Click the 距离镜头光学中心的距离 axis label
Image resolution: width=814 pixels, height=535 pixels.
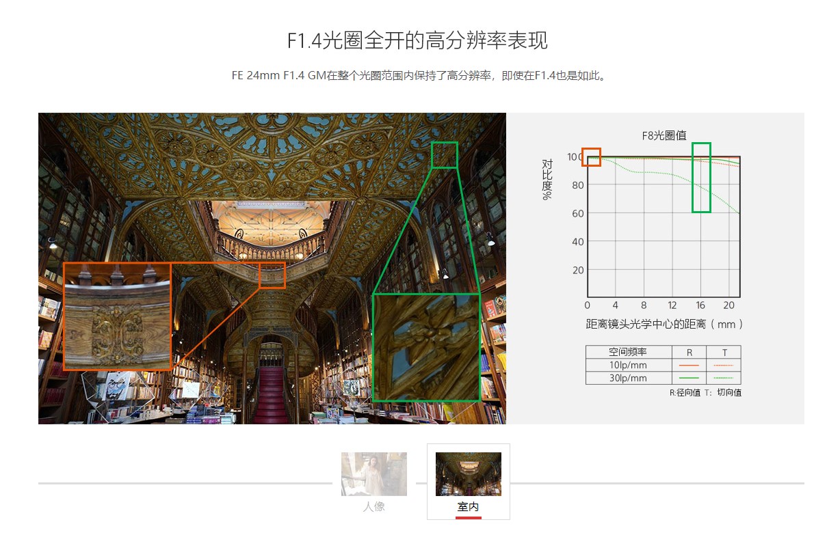(664, 324)
